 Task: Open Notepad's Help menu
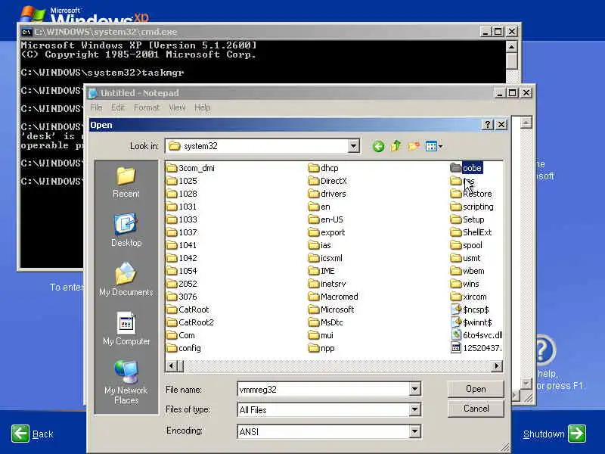(202, 107)
